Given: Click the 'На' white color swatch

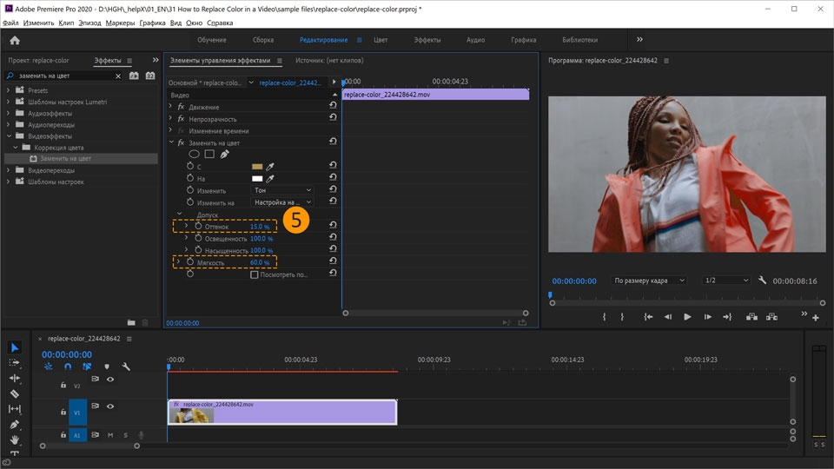Looking at the screenshot, I should pyautogui.click(x=257, y=178).
